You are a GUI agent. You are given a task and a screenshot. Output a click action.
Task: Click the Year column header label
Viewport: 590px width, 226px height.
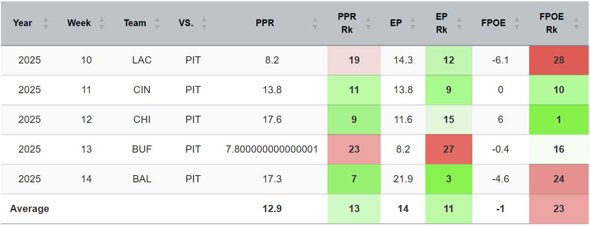23,23
